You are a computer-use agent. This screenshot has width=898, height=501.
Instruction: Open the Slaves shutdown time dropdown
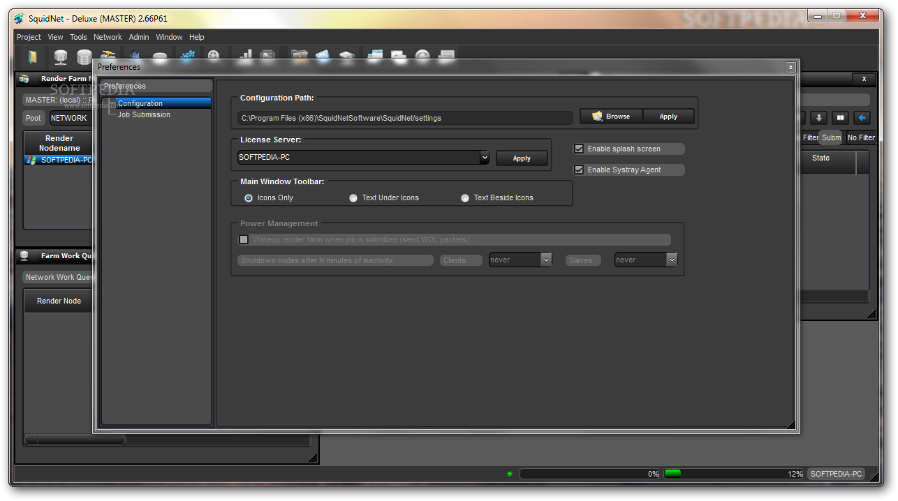pyautogui.click(x=672, y=260)
